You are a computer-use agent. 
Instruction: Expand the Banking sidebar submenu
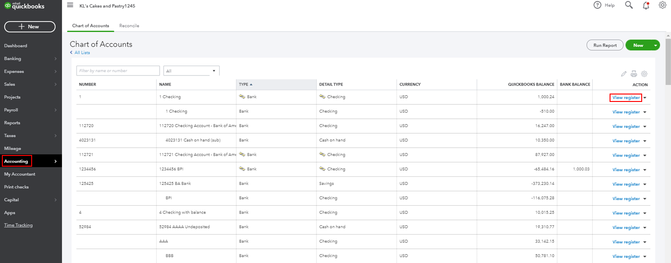(55, 59)
